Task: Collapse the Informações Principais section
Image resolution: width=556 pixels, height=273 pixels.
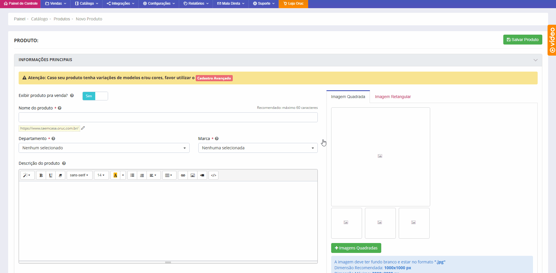Action: click(535, 60)
